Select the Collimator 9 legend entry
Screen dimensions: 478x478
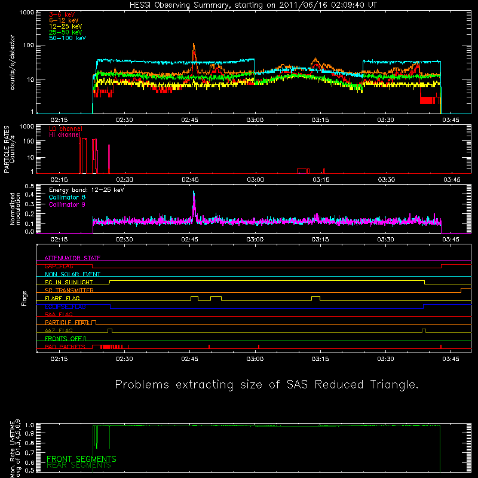67,204
